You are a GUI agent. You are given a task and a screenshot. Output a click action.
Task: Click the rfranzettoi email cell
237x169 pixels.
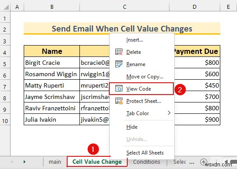tap(95, 108)
